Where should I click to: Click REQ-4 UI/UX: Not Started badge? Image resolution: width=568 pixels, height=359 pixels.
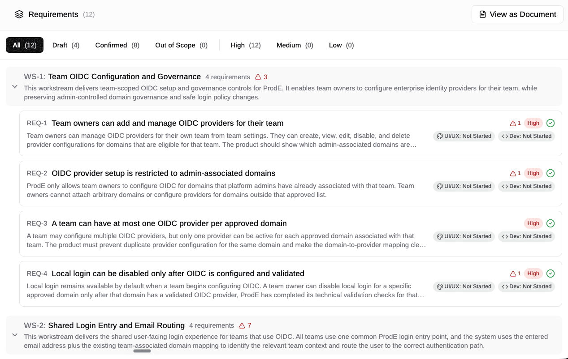click(x=464, y=286)
